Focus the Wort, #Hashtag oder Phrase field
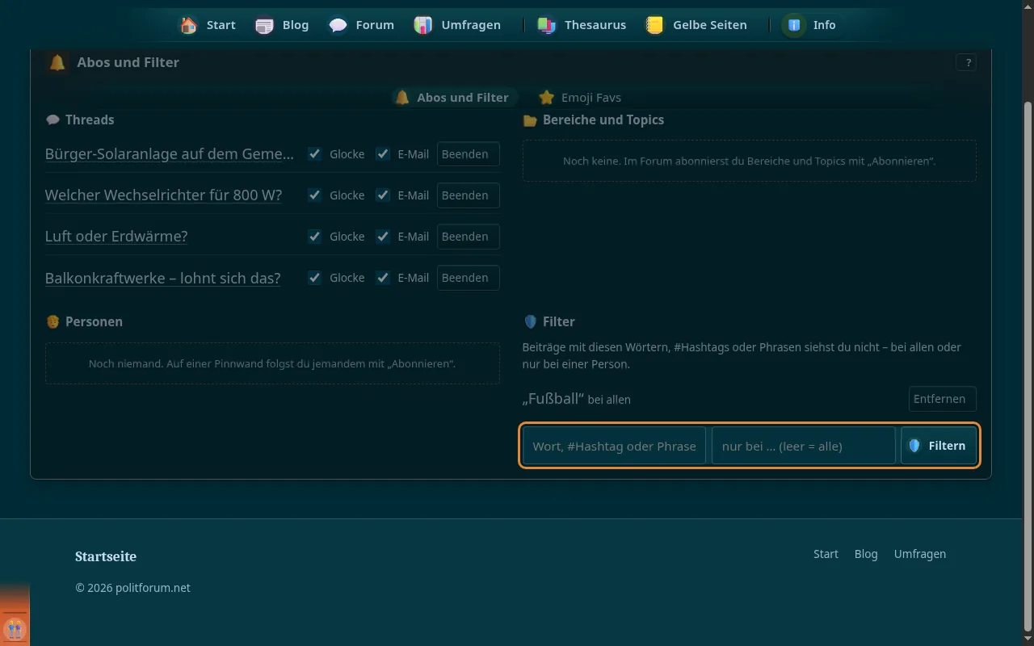The height and width of the screenshot is (646, 1034). click(615, 446)
